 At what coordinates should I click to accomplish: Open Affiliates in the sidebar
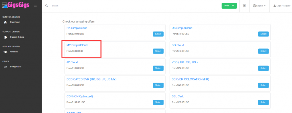pos(14,52)
